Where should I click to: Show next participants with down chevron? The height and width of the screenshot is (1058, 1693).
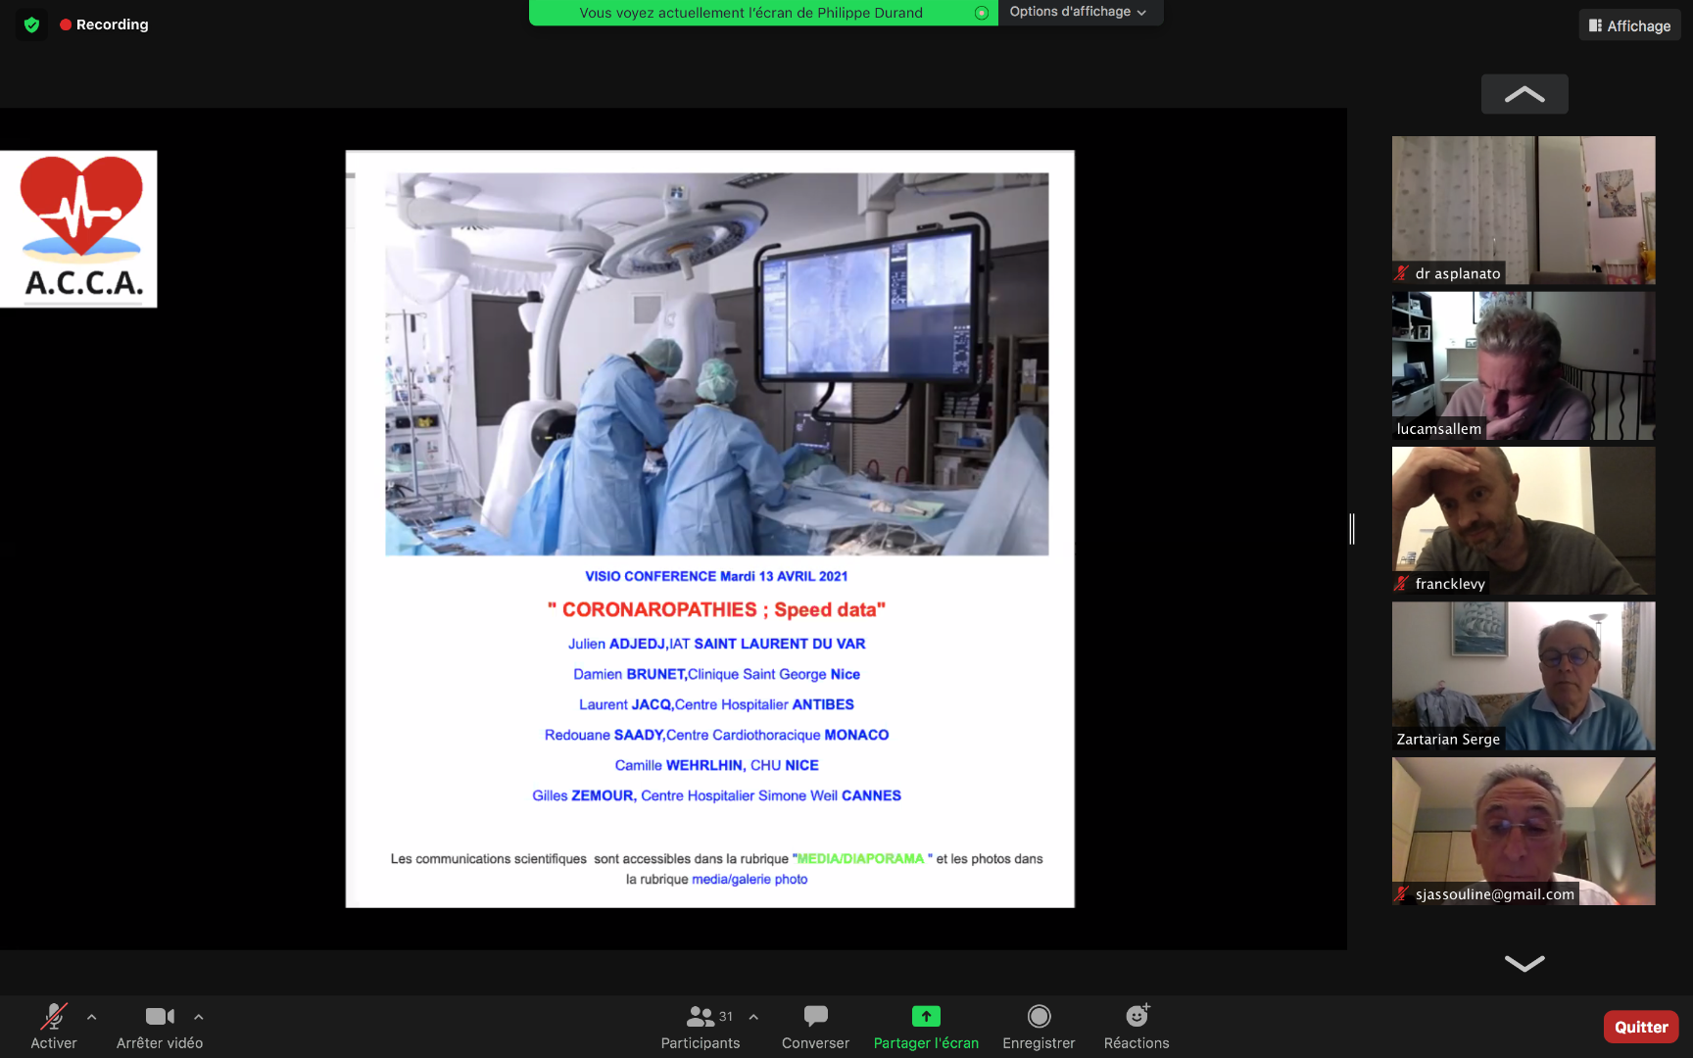pyautogui.click(x=1524, y=963)
